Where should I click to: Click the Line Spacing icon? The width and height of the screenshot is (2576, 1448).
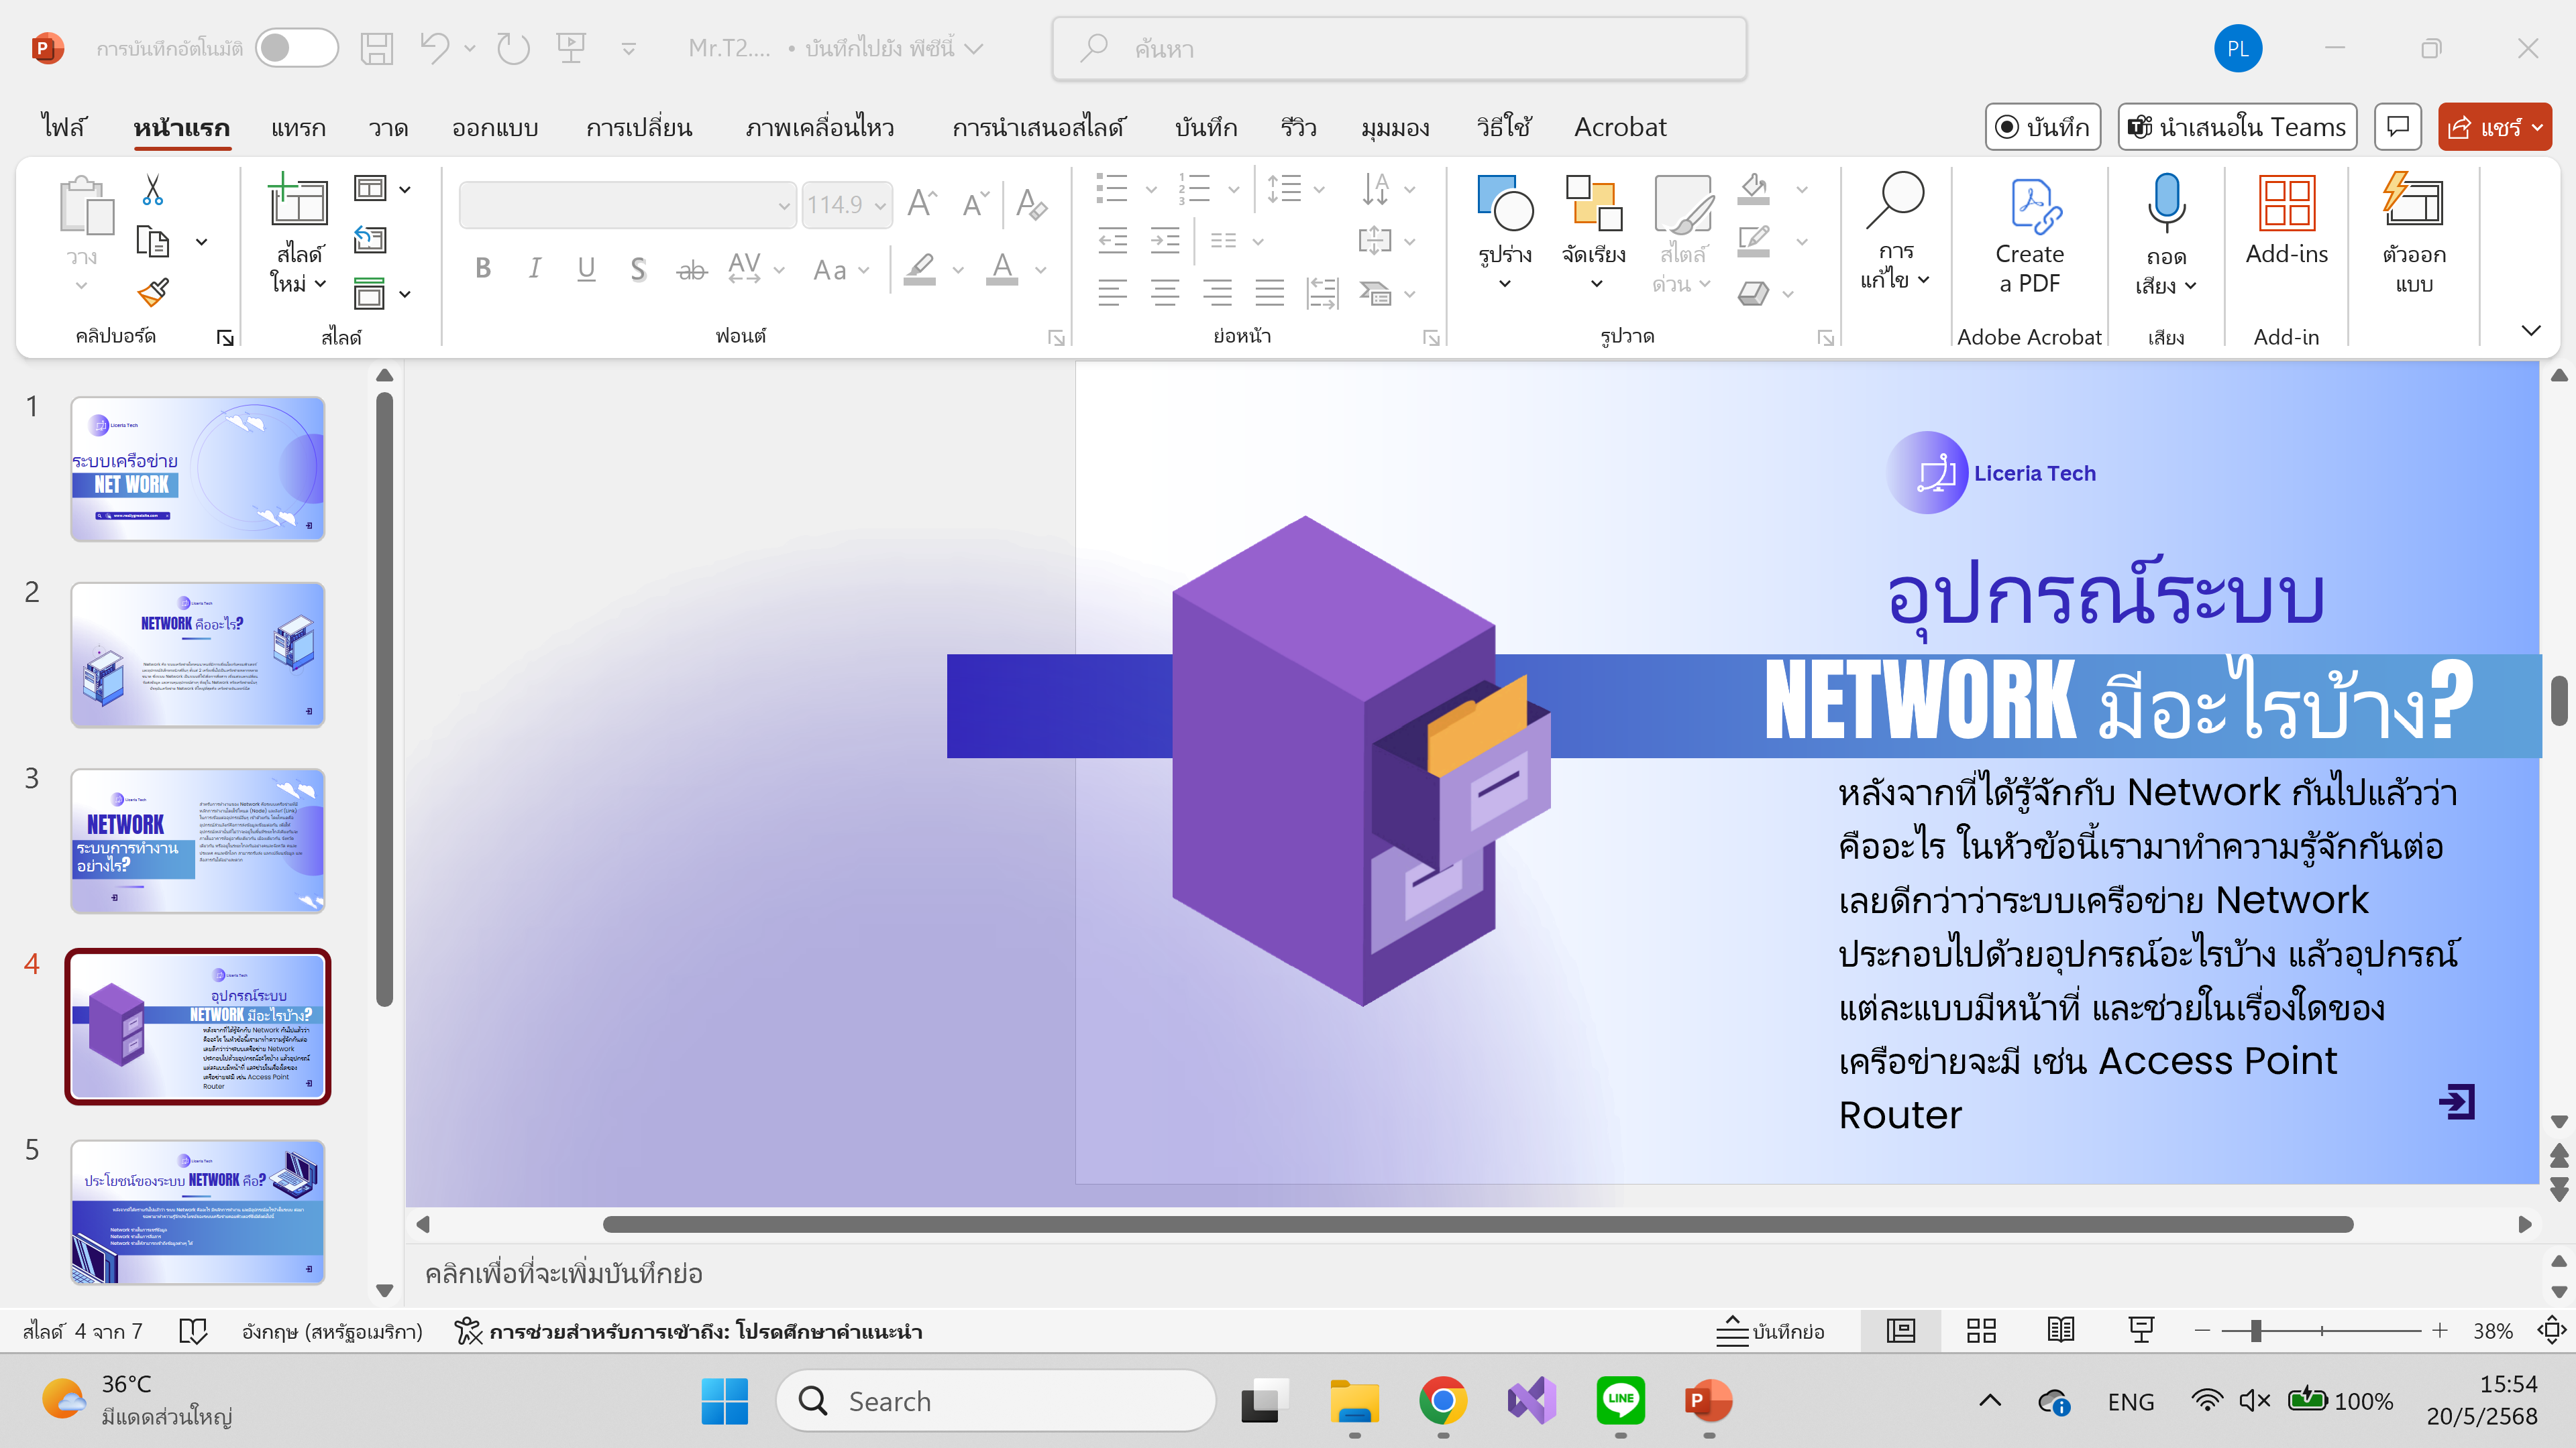point(1284,189)
